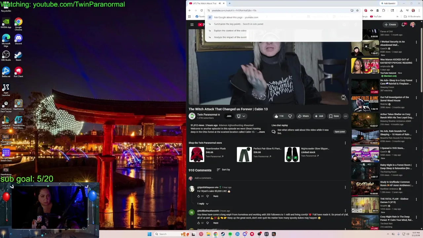Like the SpiritWhisperer comment
This screenshot has width=423, height=238.
pos(198,196)
